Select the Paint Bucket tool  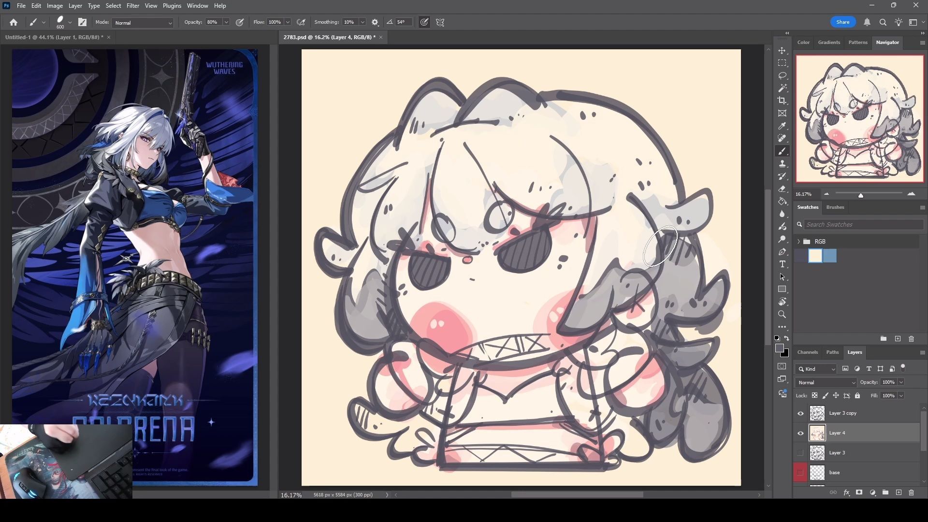click(782, 202)
